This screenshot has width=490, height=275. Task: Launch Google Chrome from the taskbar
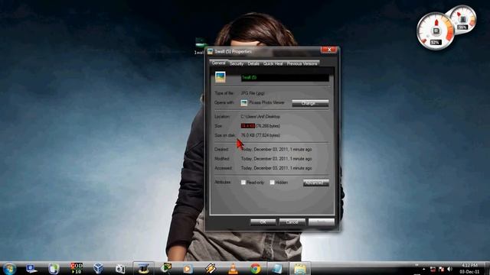tap(255, 268)
